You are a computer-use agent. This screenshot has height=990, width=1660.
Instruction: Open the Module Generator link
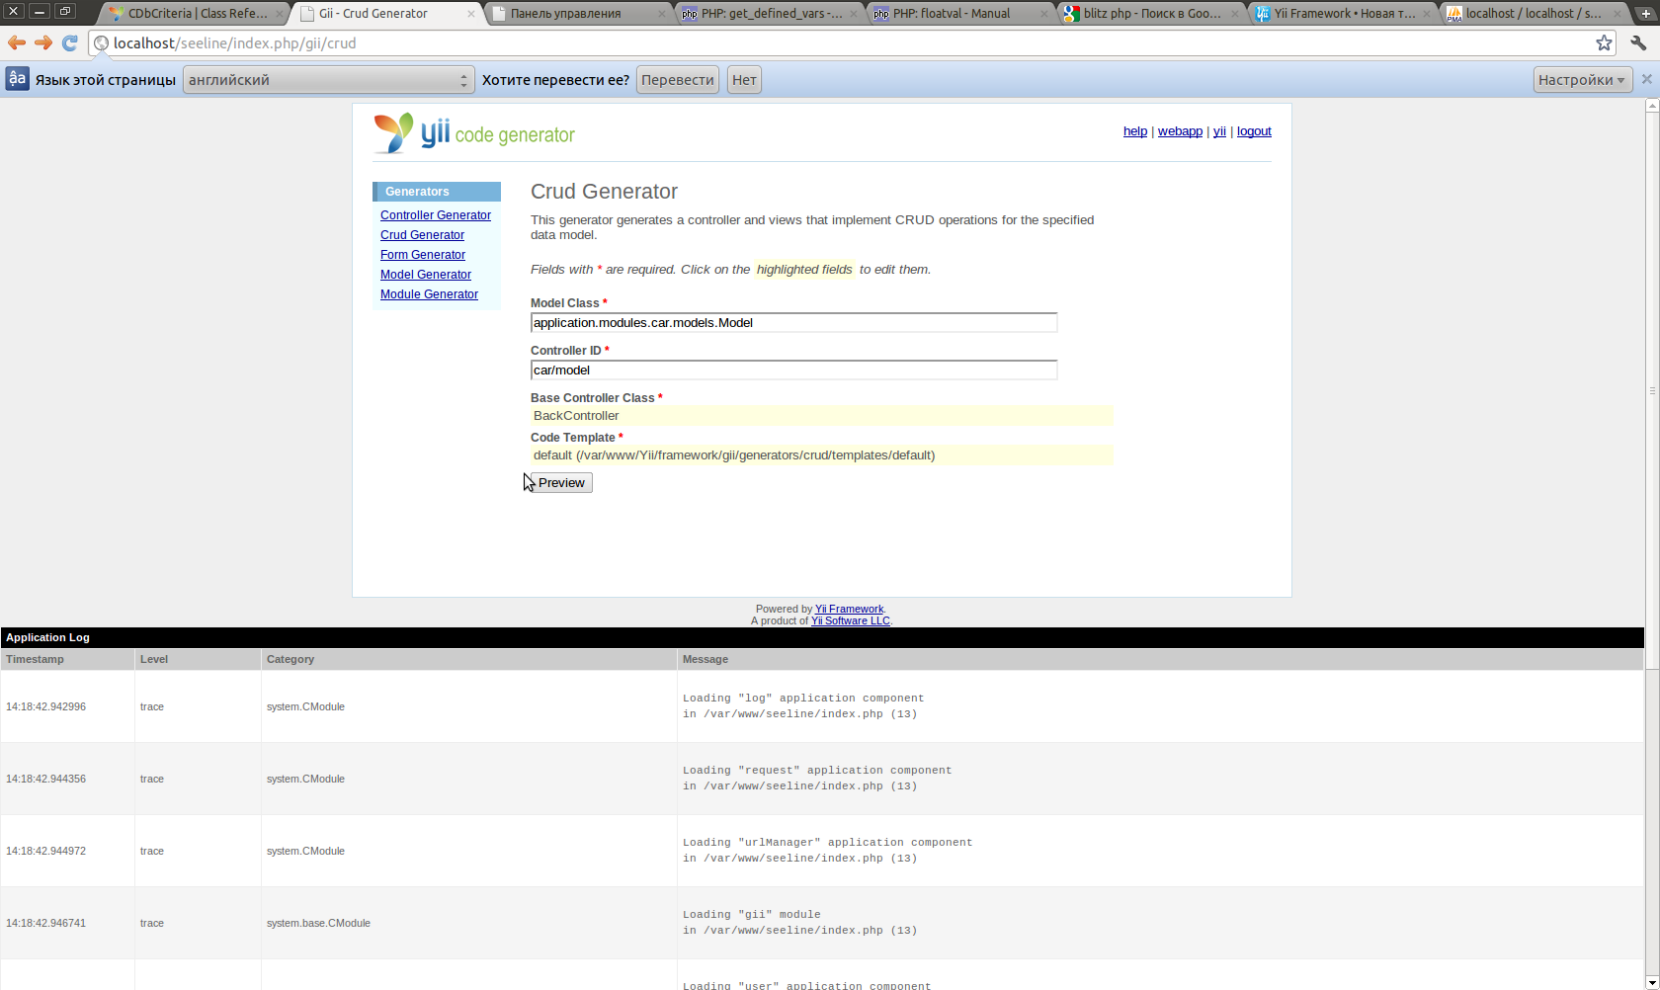pyautogui.click(x=429, y=294)
